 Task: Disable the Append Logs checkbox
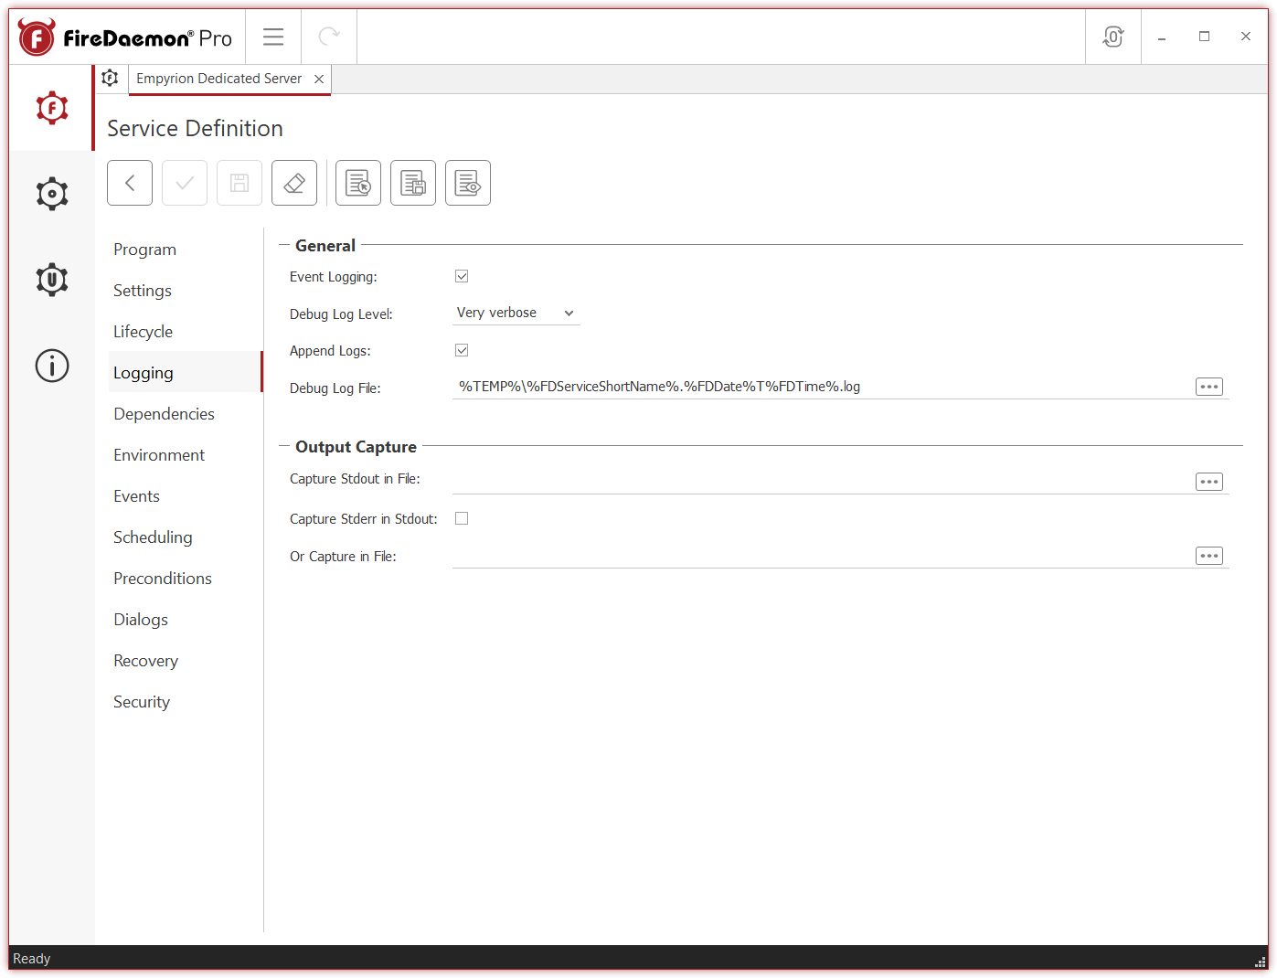462,349
